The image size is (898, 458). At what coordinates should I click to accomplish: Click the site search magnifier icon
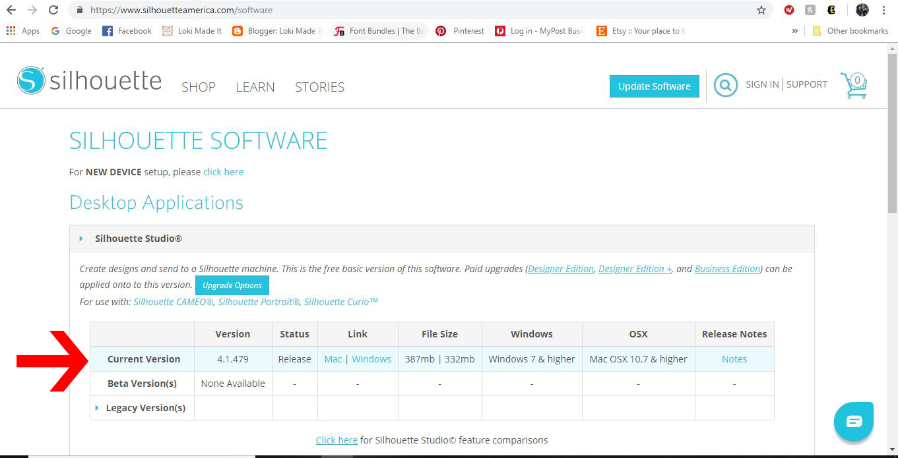(725, 85)
